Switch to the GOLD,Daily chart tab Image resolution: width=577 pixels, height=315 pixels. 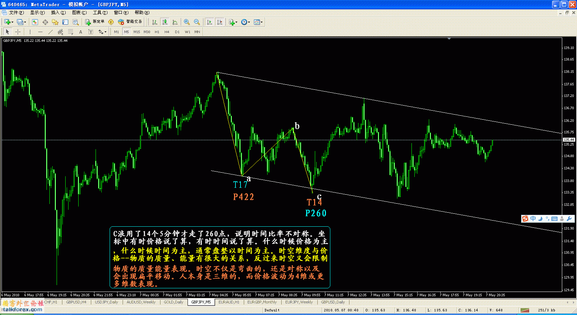coord(173,302)
